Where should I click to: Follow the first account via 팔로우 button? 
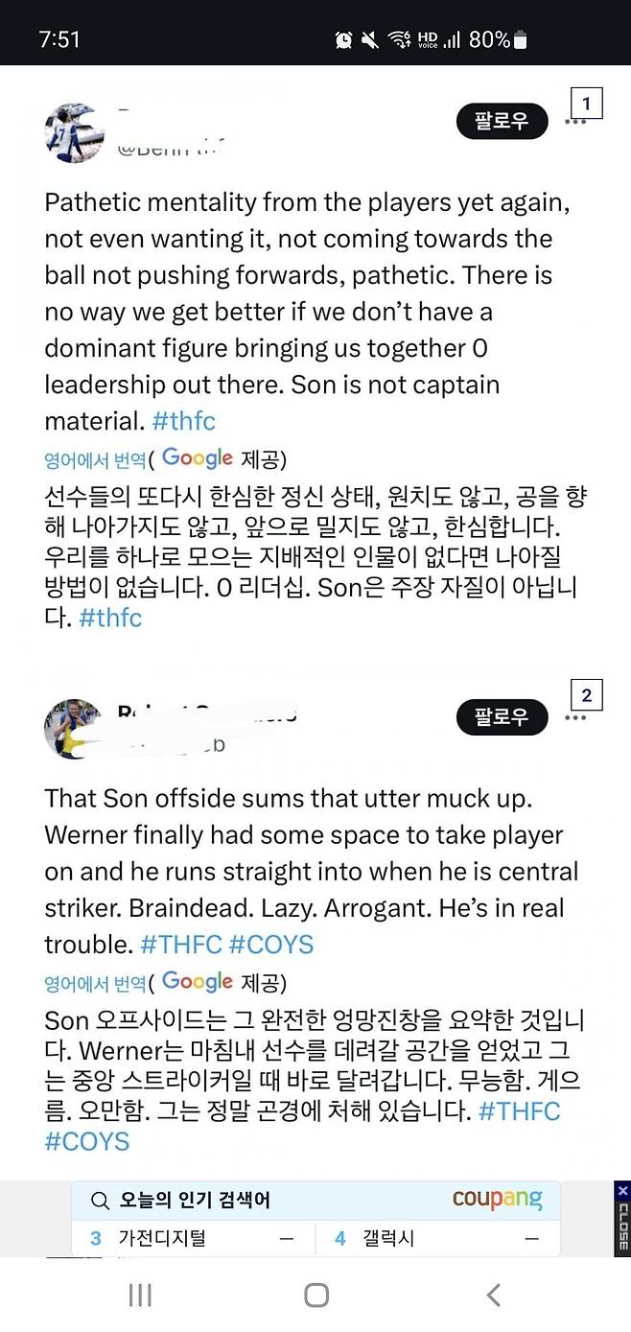[x=502, y=121]
